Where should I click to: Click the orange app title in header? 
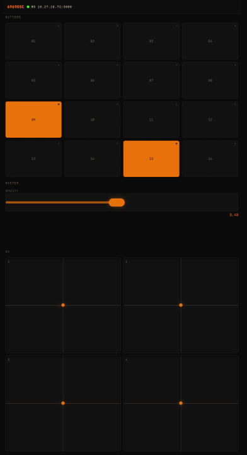coord(16,7)
